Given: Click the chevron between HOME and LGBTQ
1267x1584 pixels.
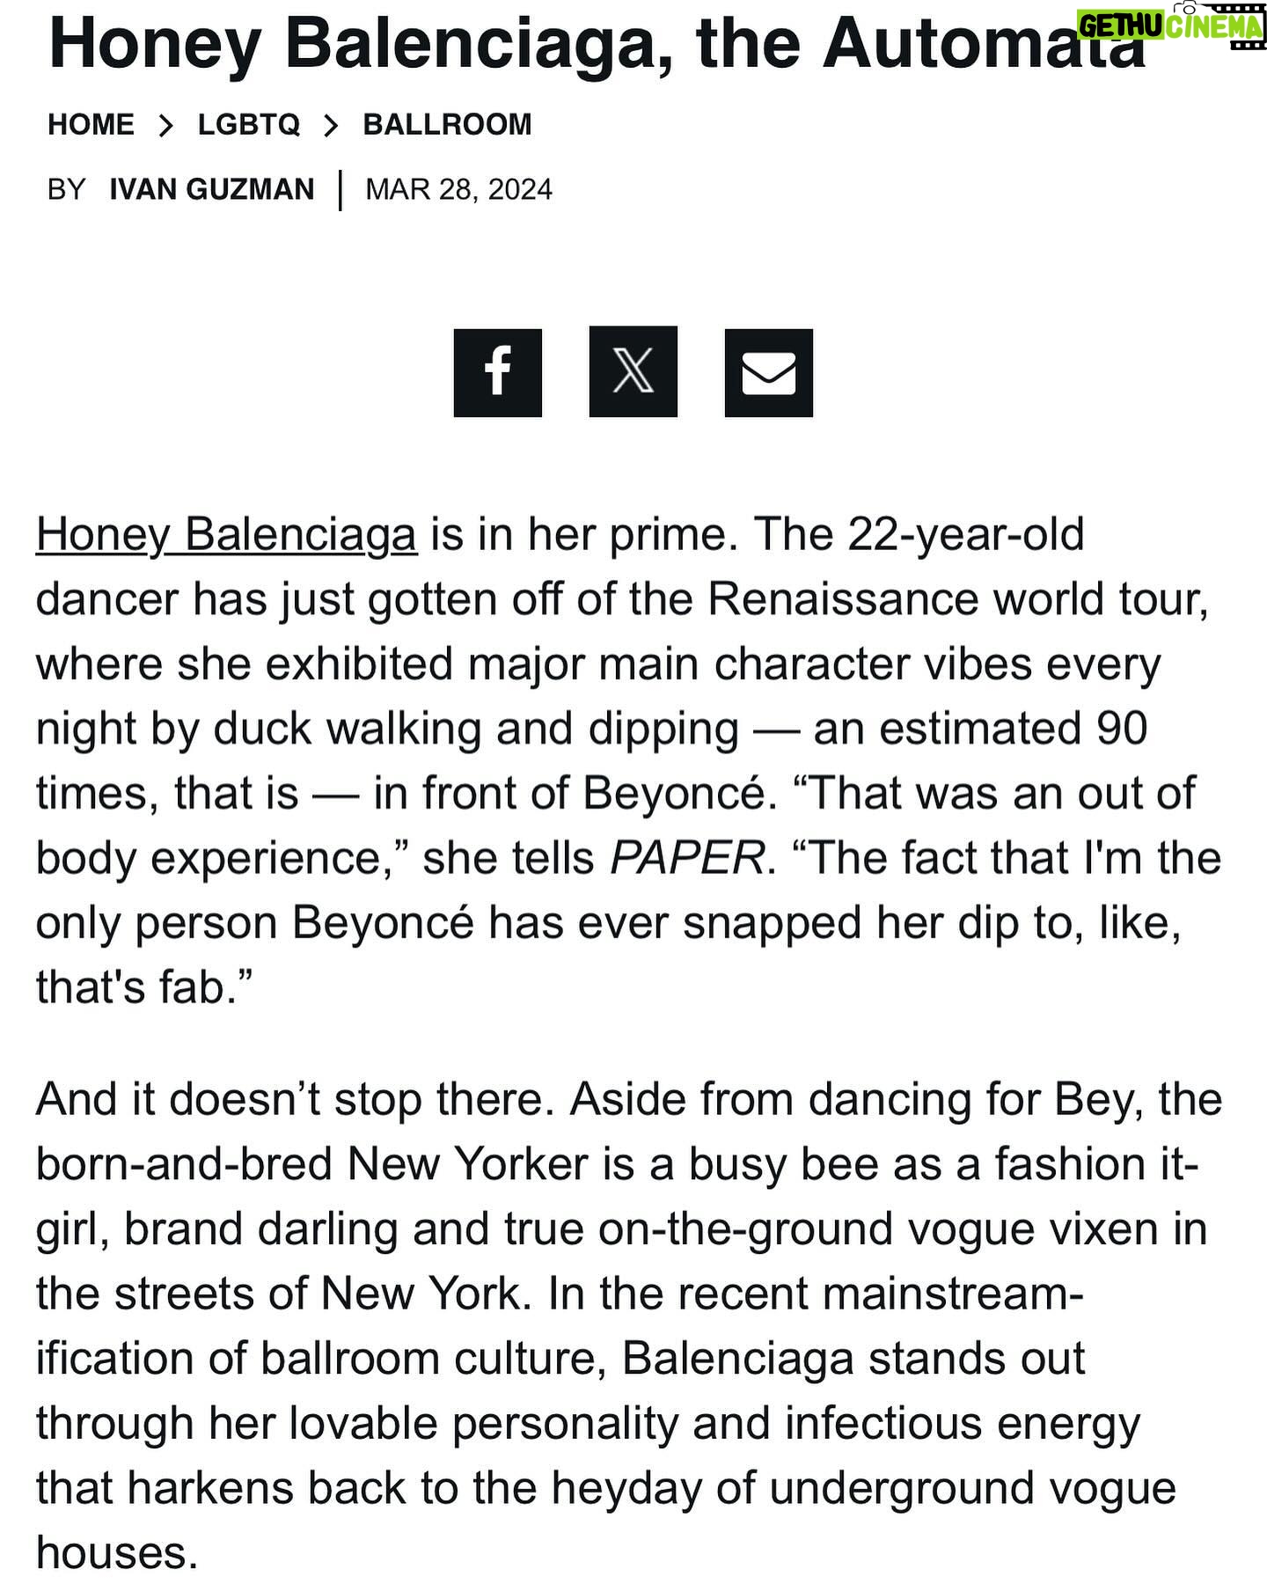Looking at the screenshot, I should [x=165, y=126].
